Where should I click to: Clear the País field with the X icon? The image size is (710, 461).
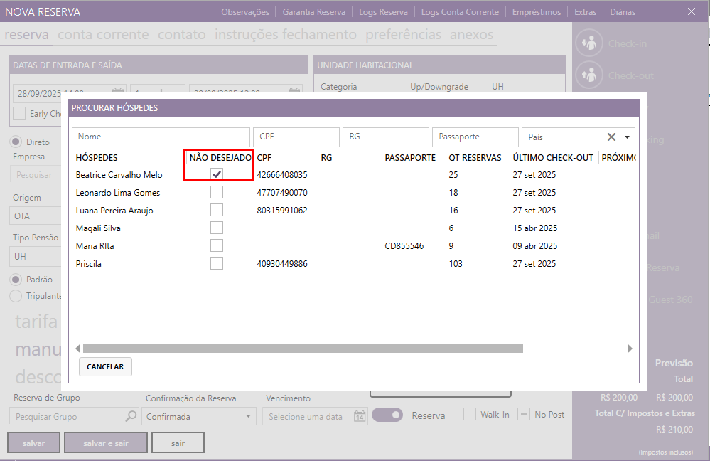[611, 137]
